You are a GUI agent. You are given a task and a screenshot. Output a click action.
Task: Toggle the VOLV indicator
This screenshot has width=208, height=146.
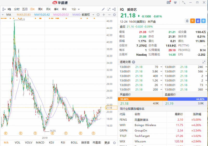[29, 143]
